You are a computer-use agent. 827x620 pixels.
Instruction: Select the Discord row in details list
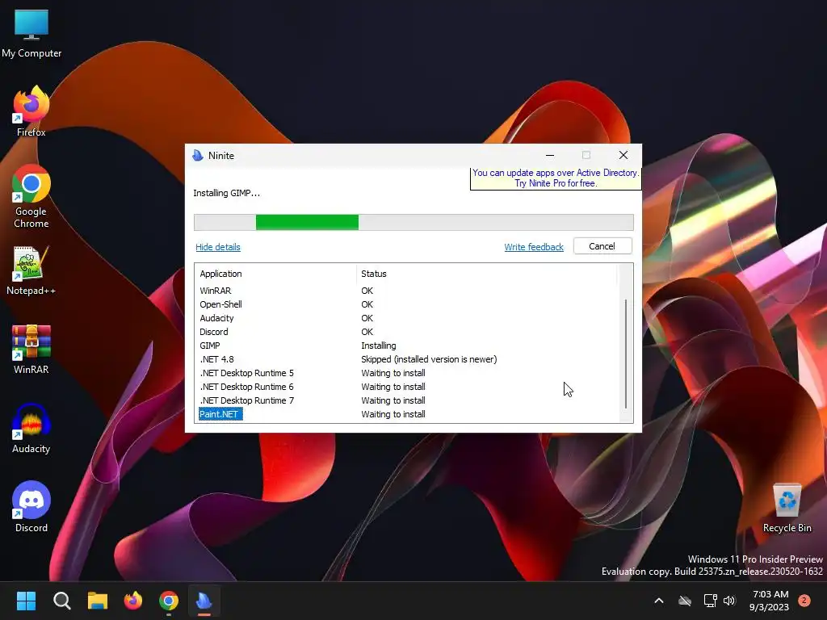406,332
